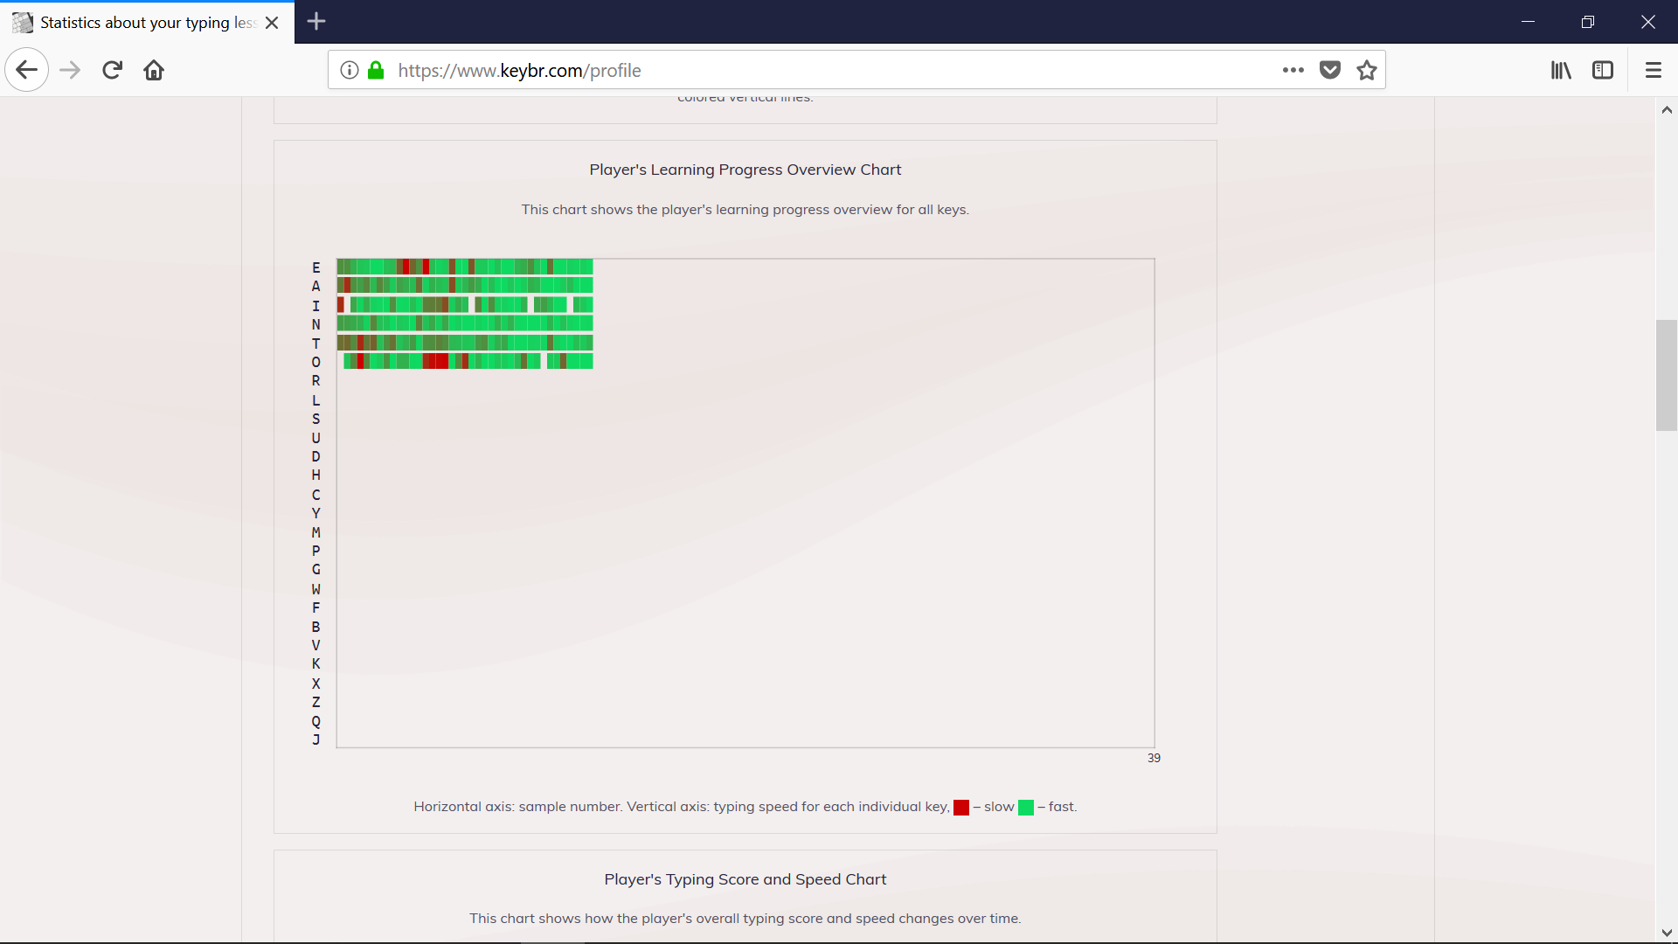Click the site information icon
1678x944 pixels.
point(350,70)
